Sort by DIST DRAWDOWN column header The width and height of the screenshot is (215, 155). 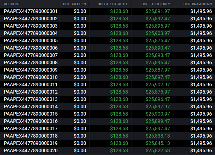[198, 4]
